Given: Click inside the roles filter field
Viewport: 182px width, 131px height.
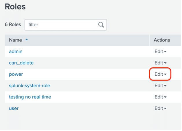Looking at the screenshot, I should coord(66,25).
